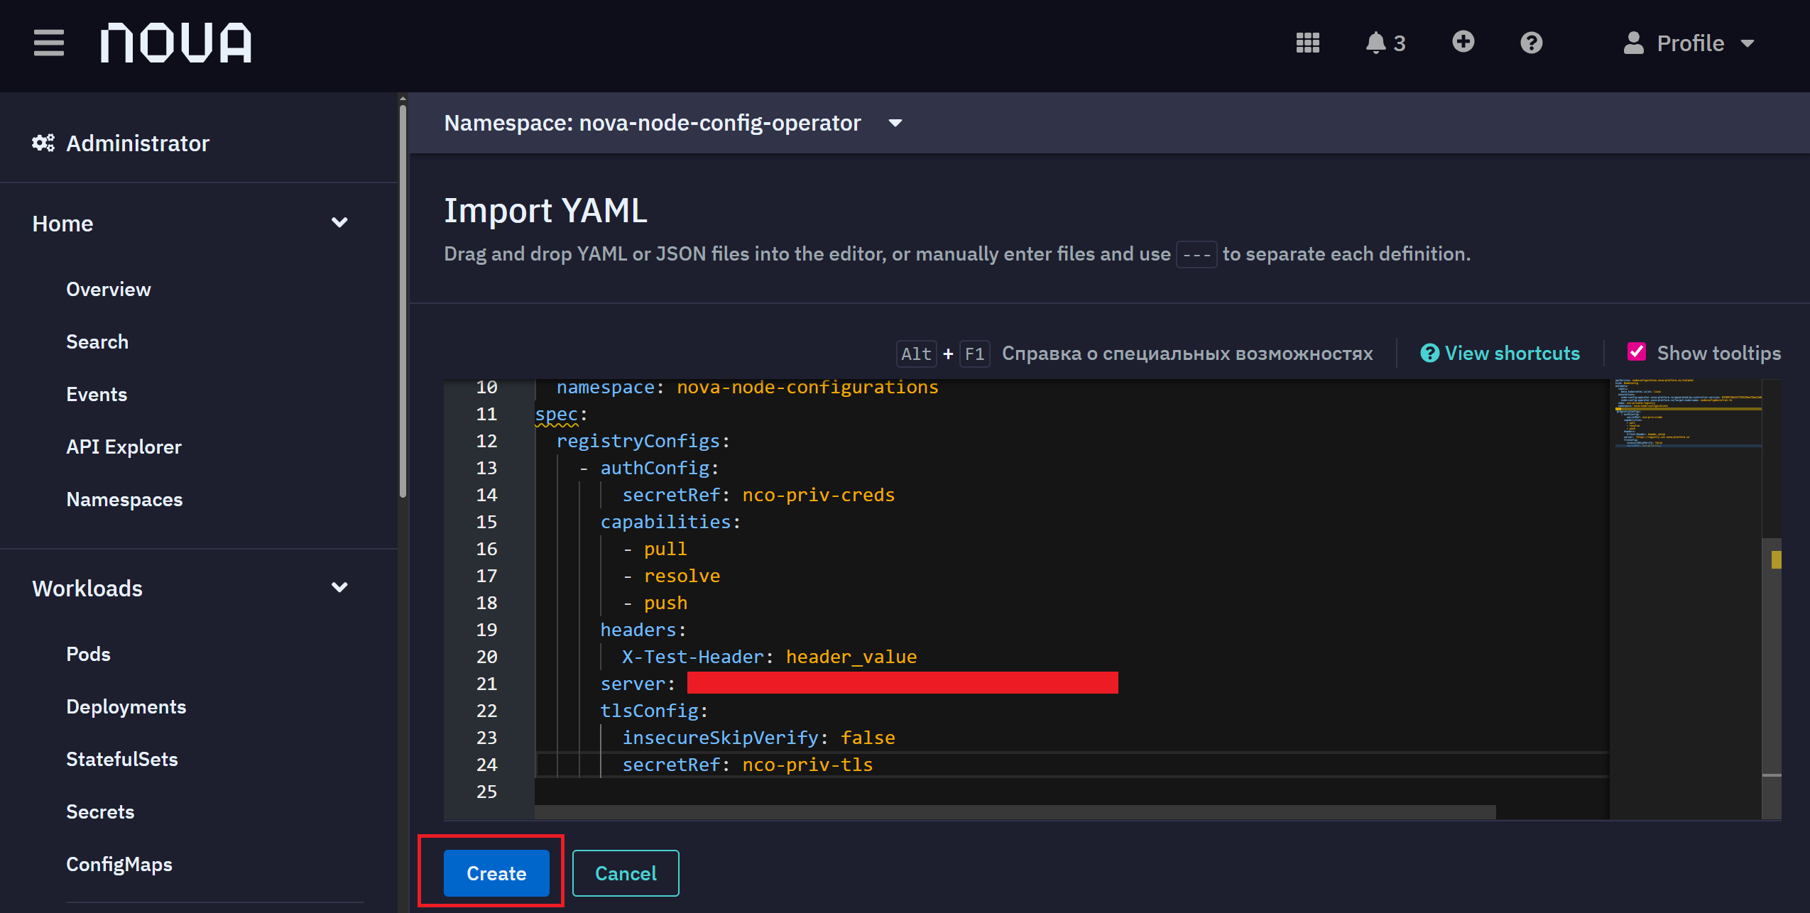Toggle the Show tooltips checkbox
The image size is (1810, 913).
click(1636, 351)
